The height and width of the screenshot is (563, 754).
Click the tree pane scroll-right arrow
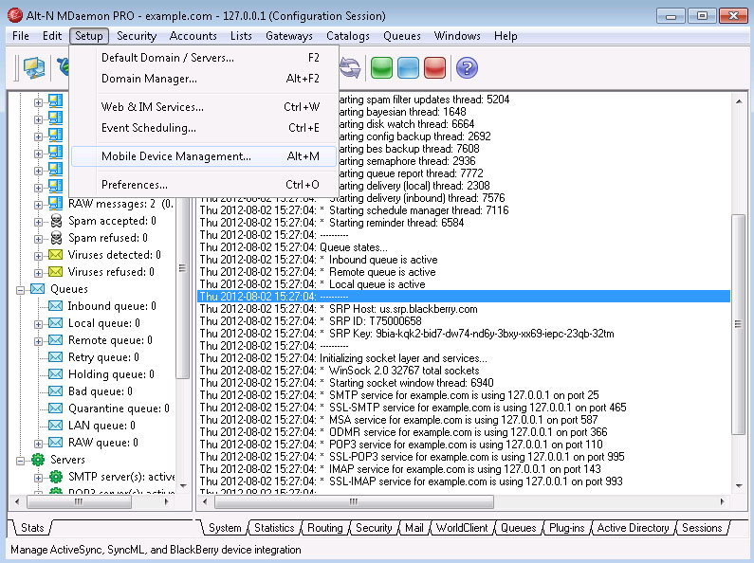click(166, 502)
